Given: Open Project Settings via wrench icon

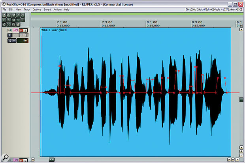Looking at the screenshot, I should (x=18, y=15).
